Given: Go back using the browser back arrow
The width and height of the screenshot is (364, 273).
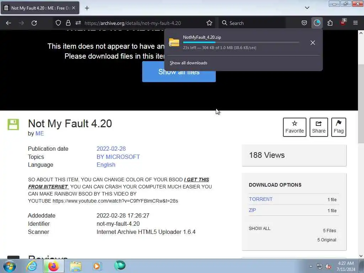Looking at the screenshot, I should (9, 23).
